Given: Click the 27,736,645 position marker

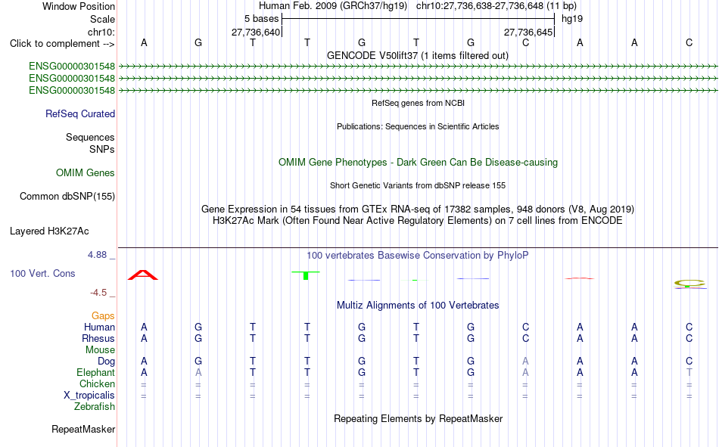Looking at the screenshot, I should tap(528, 32).
